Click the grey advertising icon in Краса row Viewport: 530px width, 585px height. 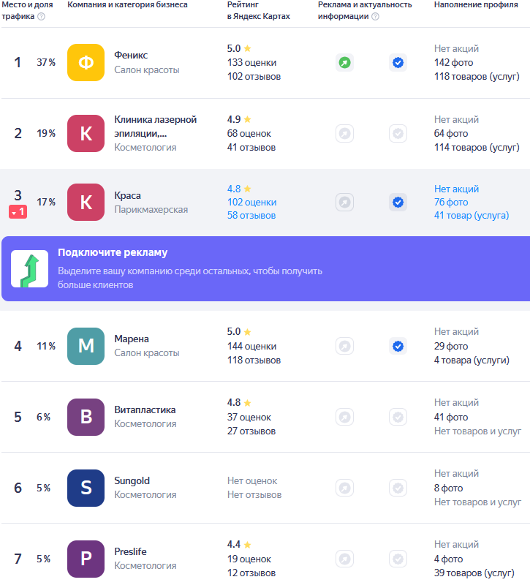(x=344, y=203)
